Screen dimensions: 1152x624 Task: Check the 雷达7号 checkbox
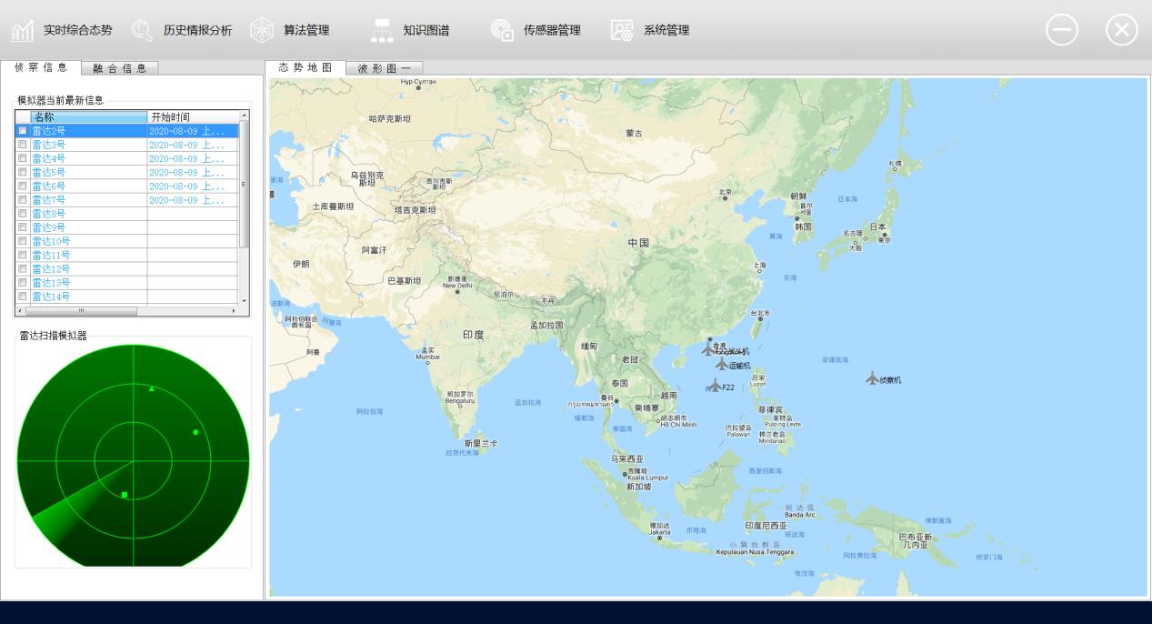(x=23, y=199)
